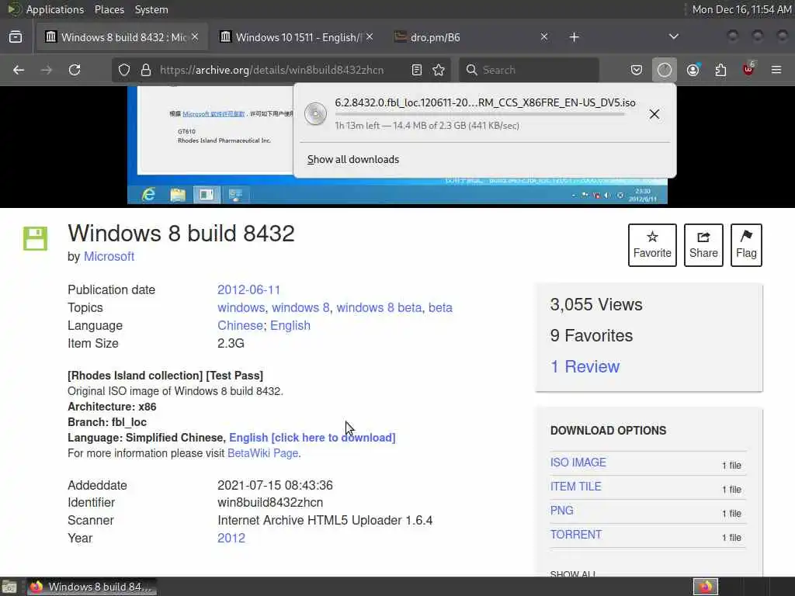The height and width of the screenshot is (596, 795).
Task: Open the 1 Review link
Action: [x=585, y=366]
